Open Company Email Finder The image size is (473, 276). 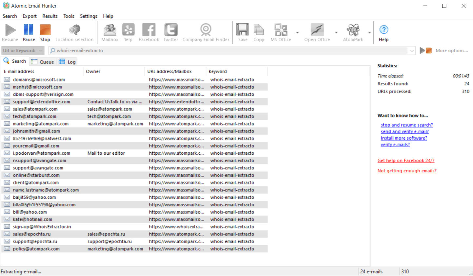click(206, 32)
